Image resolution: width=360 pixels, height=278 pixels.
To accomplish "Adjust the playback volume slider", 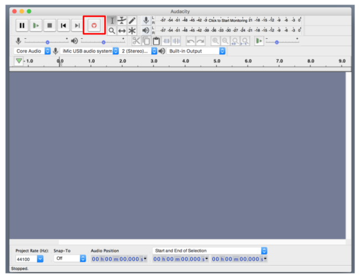I will [103, 42].
